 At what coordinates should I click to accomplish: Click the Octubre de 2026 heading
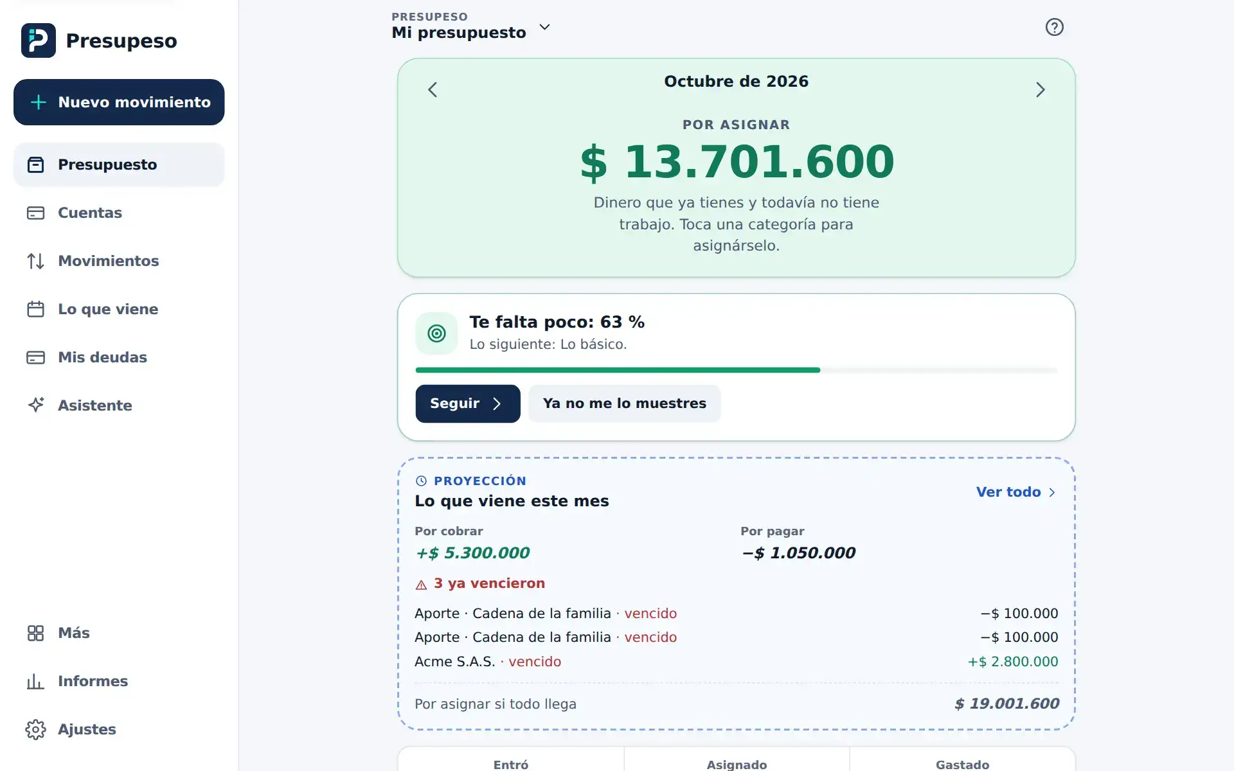coord(737,82)
